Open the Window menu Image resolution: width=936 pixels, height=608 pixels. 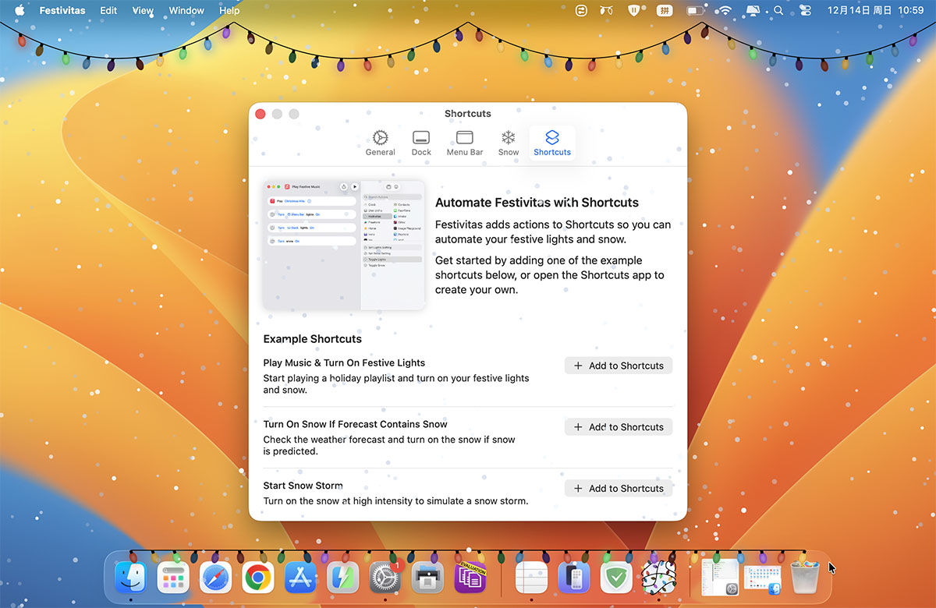[186, 11]
